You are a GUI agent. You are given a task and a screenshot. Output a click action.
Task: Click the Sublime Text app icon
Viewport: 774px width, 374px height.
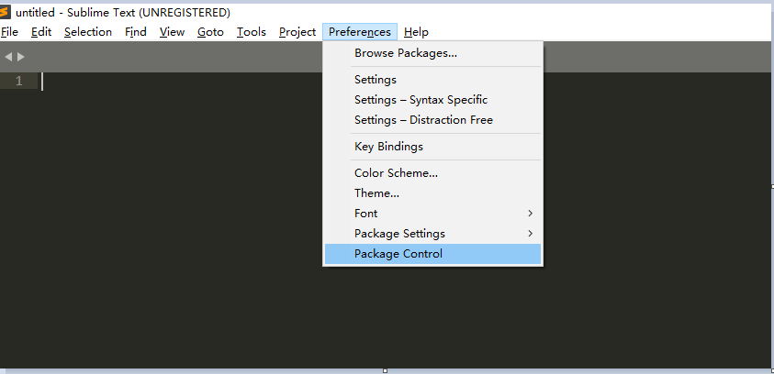point(6,13)
